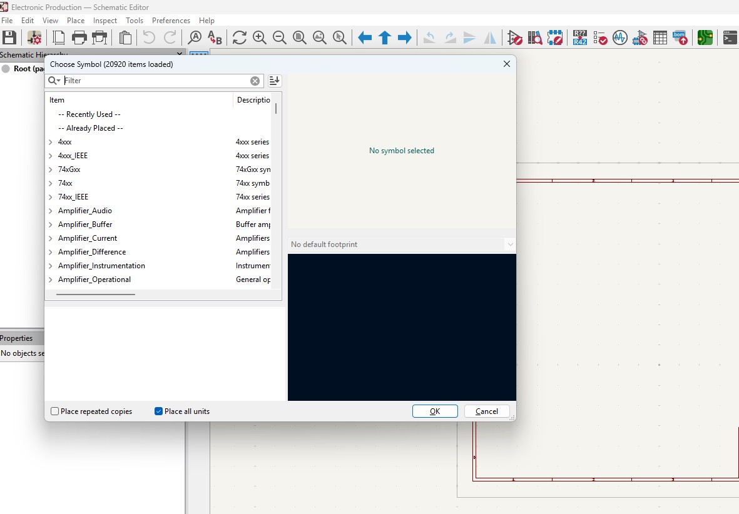Click the Redo arrow icon
739x514 pixels.
(169, 38)
